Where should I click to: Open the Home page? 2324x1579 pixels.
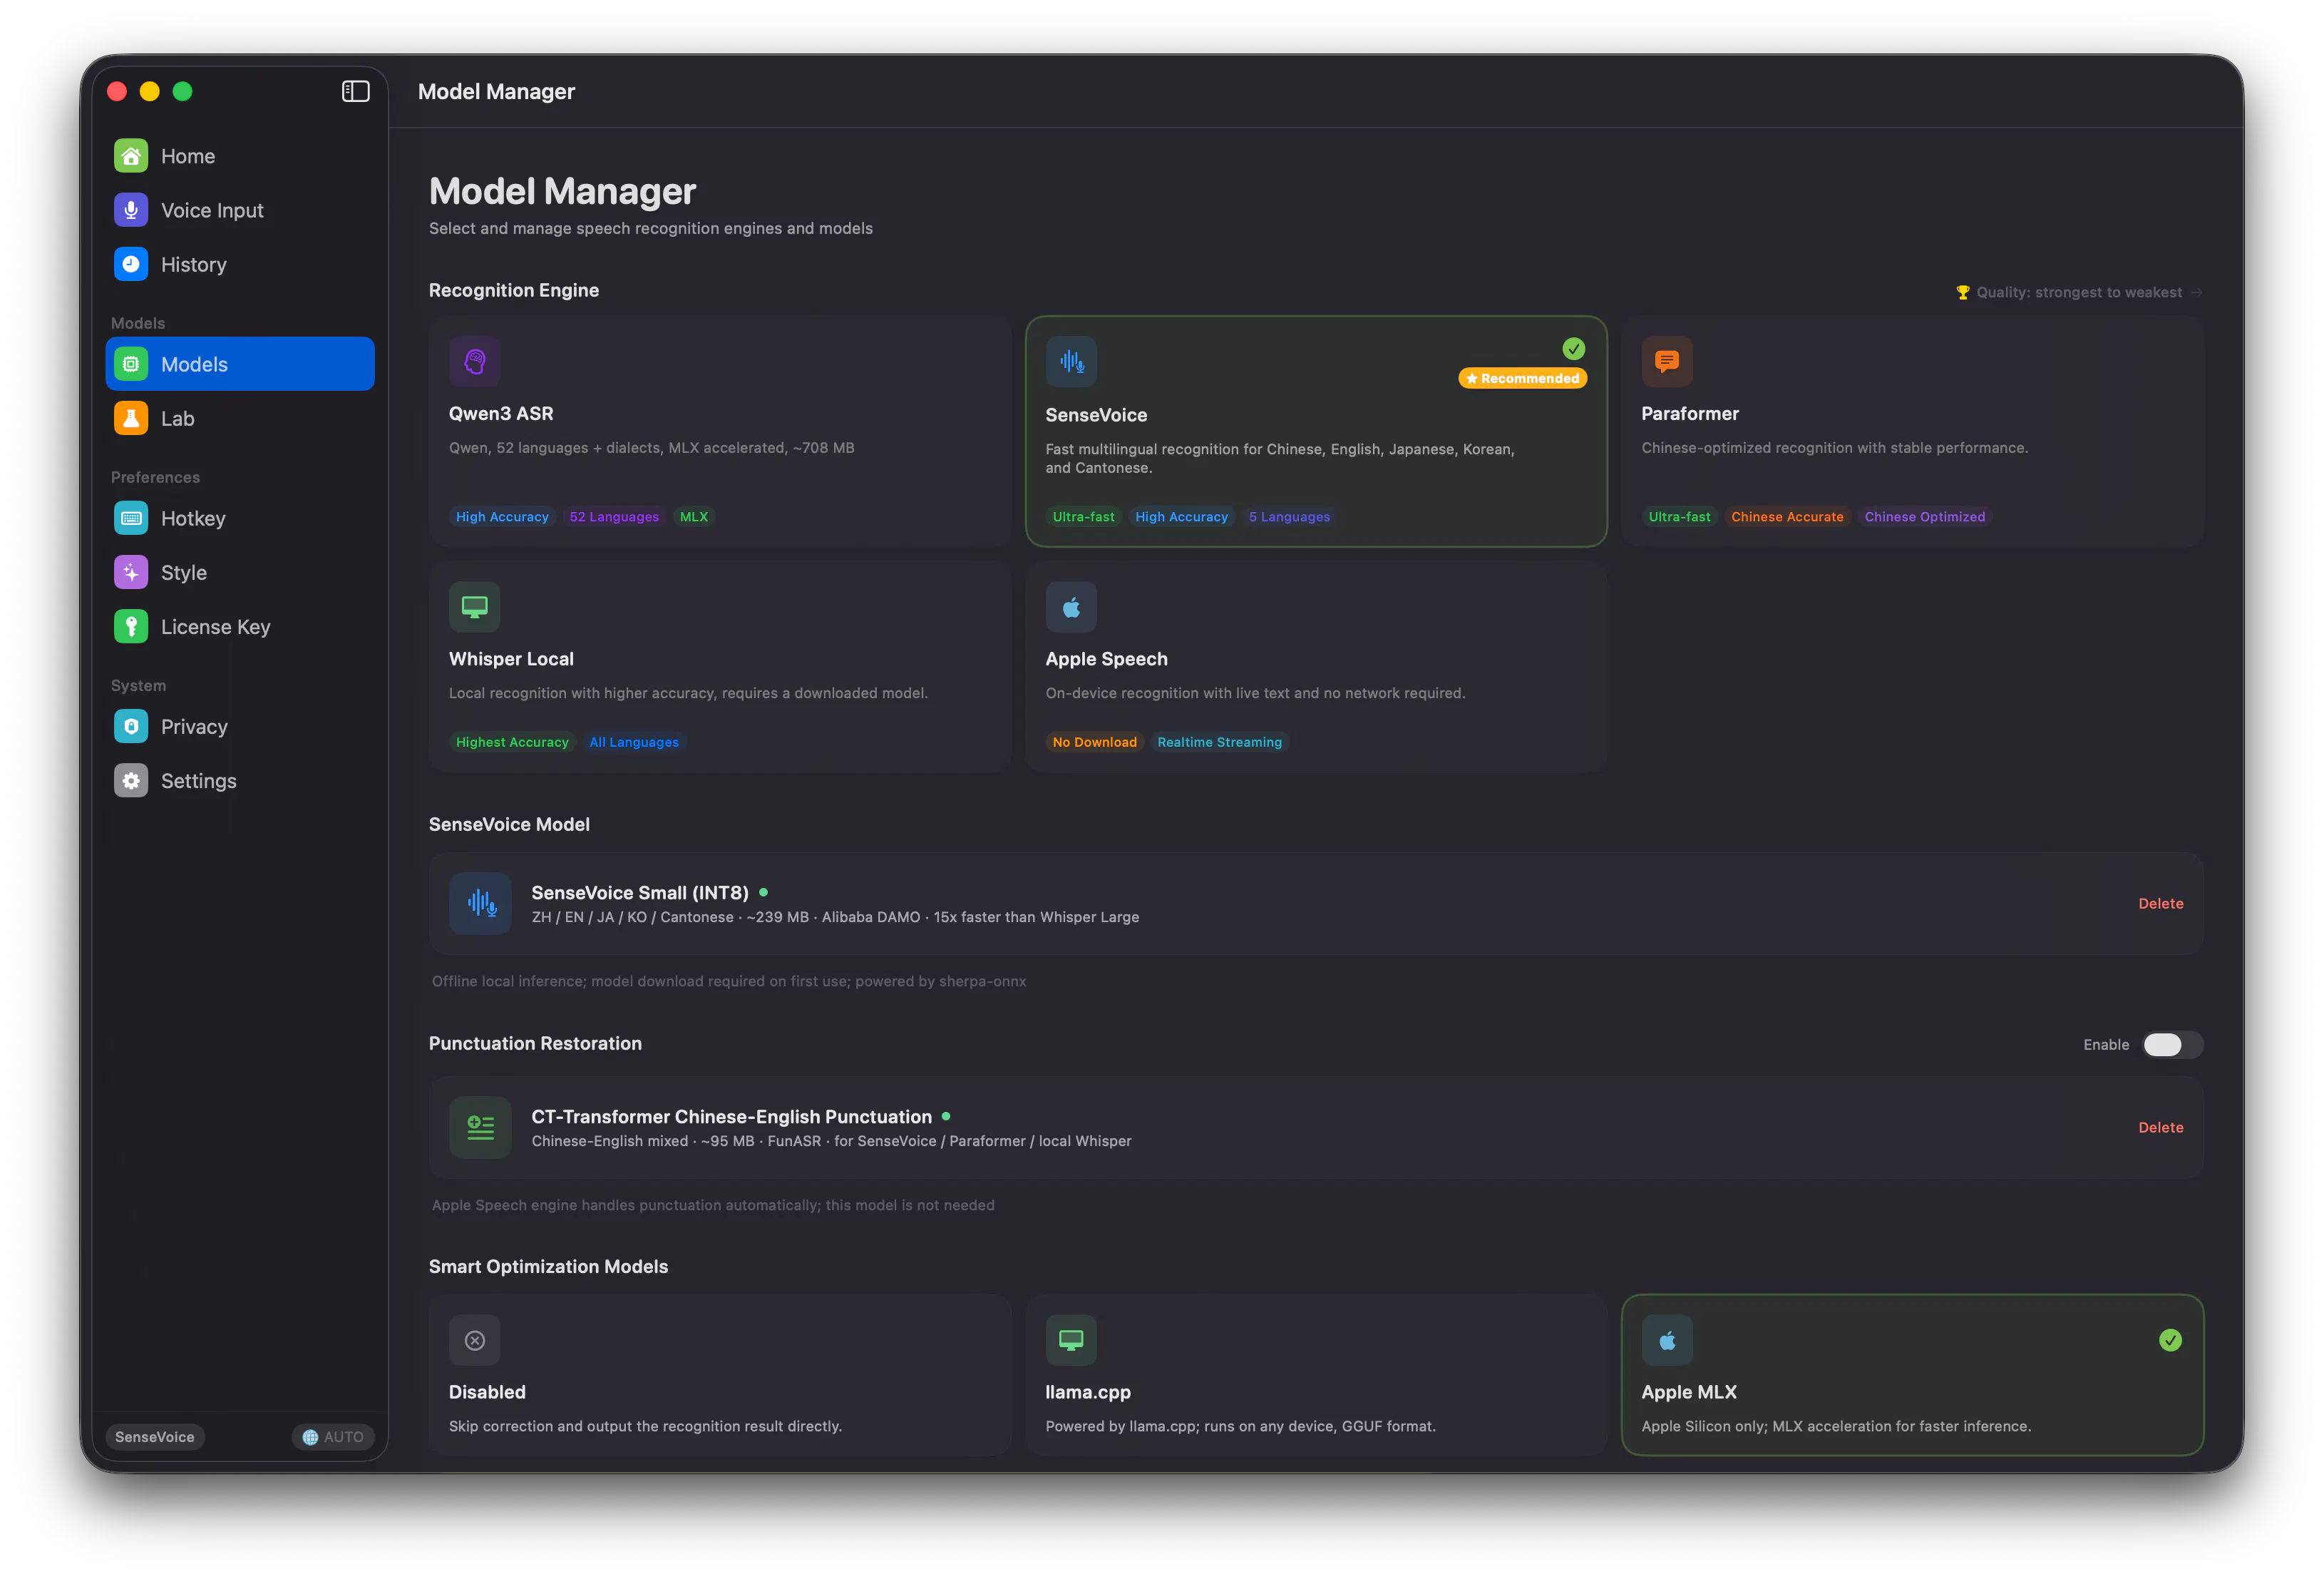(240, 156)
